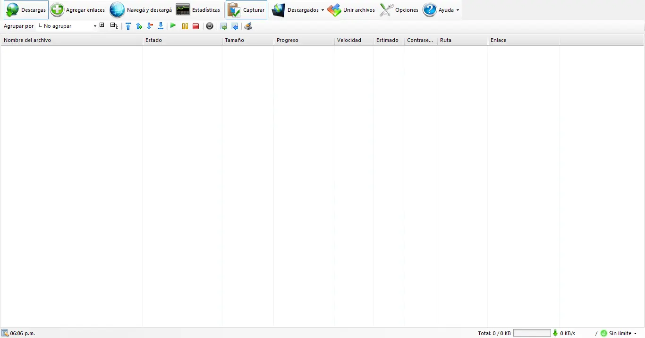
Task: Start downloads with green play icon
Action: [x=173, y=26]
